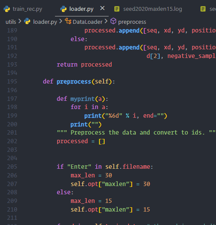Click the Python icon in breadcrumb
The height and width of the screenshot is (225, 216).
pos(27,21)
